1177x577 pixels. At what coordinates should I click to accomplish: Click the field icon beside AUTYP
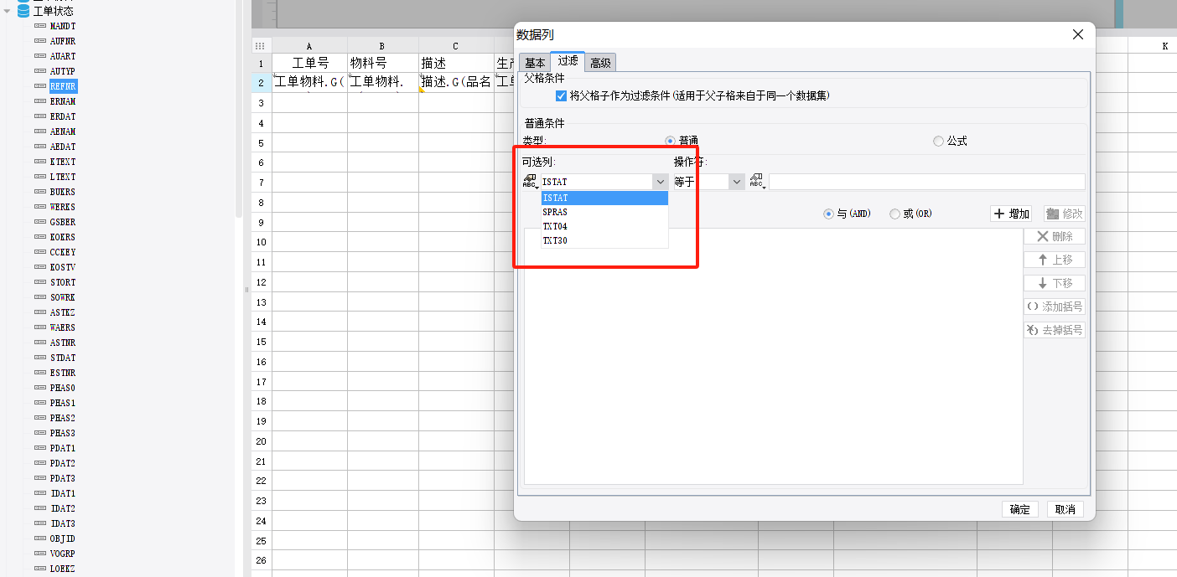pos(40,71)
